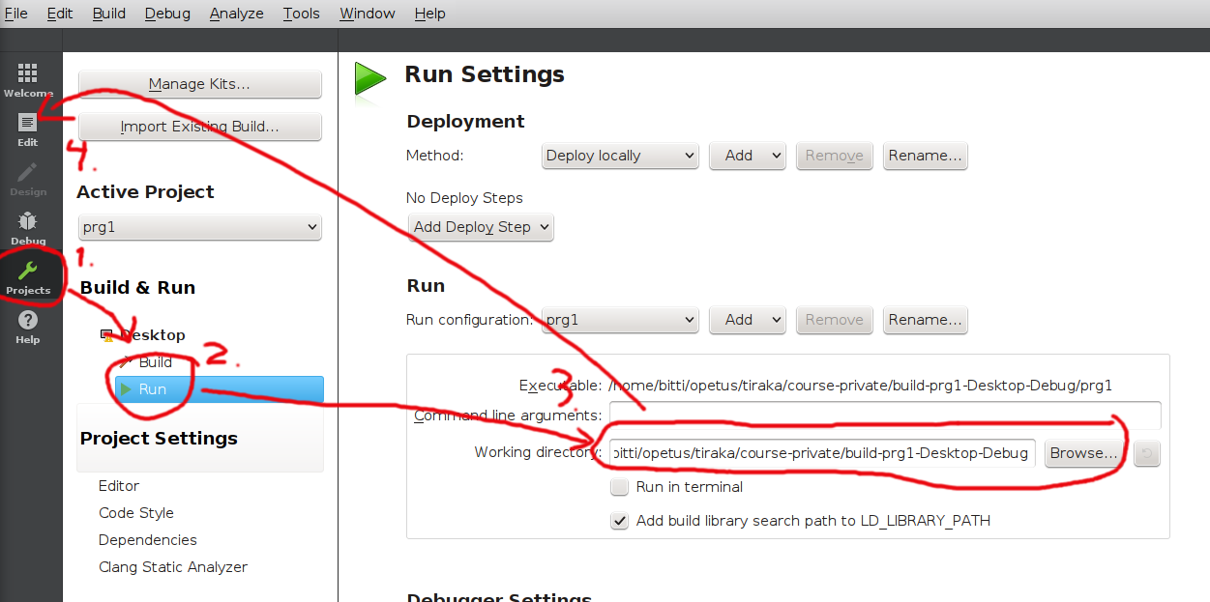Open the Run configuration prg1 dropdown
1210x602 pixels.
(619, 320)
